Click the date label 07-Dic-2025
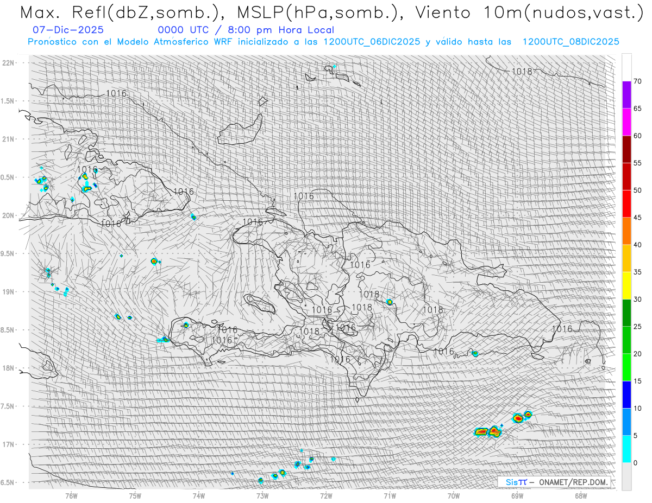652x503 pixels. (x=68, y=30)
